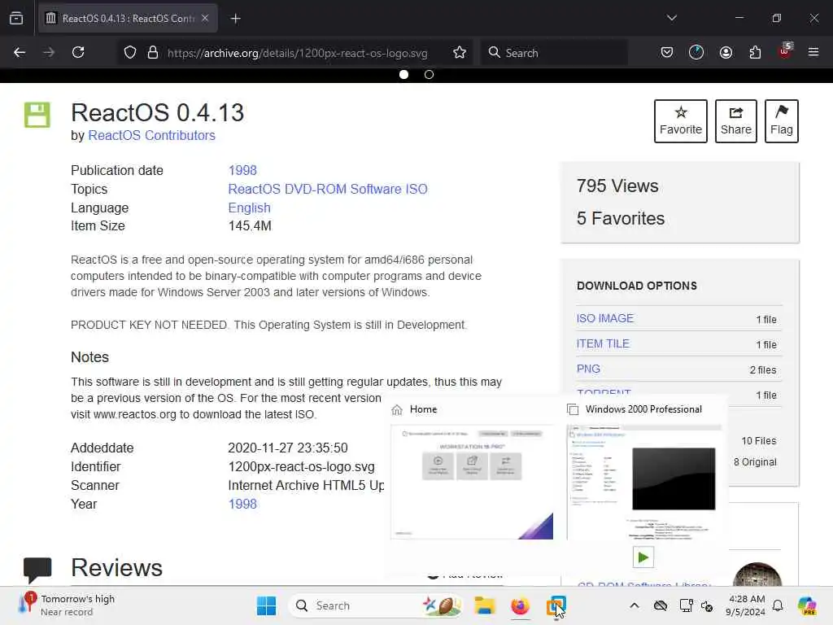Download the ISO IMAGE option
This screenshot has width=833, height=625.
coord(604,318)
